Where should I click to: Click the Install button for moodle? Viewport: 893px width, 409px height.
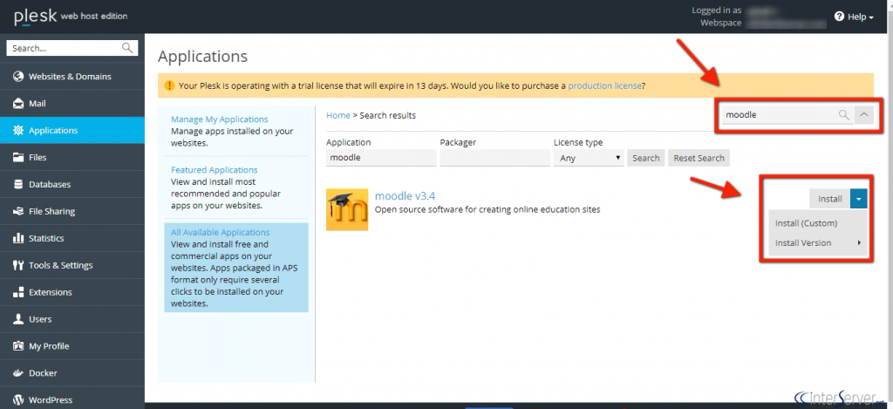830,199
